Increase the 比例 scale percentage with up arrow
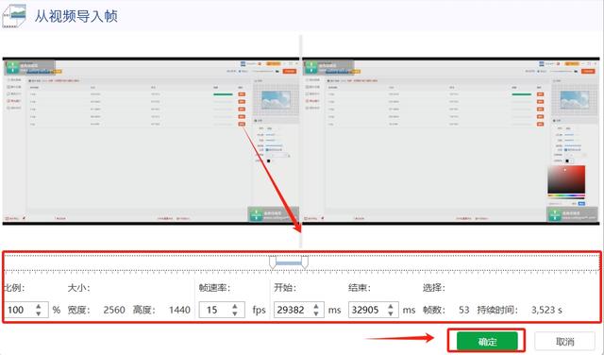Image resolution: width=604 pixels, height=355 pixels. tap(38, 306)
